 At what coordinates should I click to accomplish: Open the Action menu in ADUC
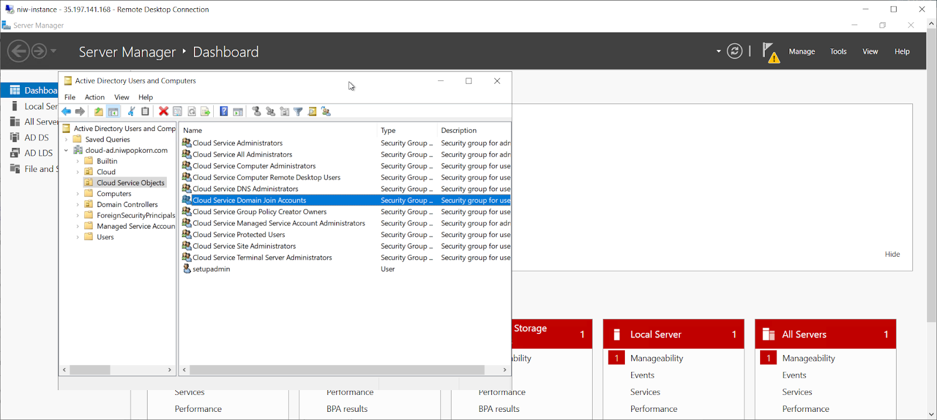click(x=94, y=97)
